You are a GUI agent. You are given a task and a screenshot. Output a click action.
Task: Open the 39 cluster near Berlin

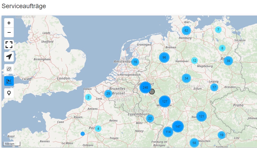(x=228, y=61)
